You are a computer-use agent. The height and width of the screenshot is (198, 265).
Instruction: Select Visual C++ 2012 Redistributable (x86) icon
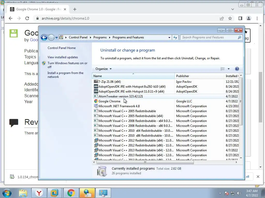[96, 145]
